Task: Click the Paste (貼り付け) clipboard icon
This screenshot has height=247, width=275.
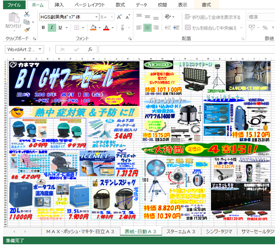Action: [x=14, y=17]
